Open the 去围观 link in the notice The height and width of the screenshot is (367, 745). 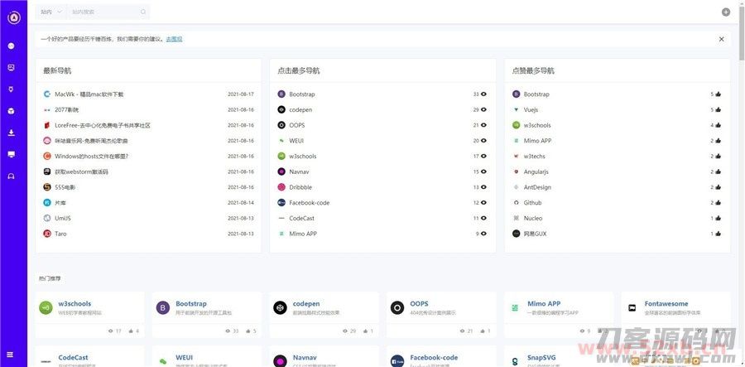point(174,39)
